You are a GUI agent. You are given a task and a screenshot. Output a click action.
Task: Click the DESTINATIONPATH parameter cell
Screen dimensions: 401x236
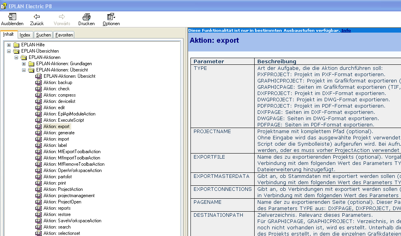click(222, 224)
